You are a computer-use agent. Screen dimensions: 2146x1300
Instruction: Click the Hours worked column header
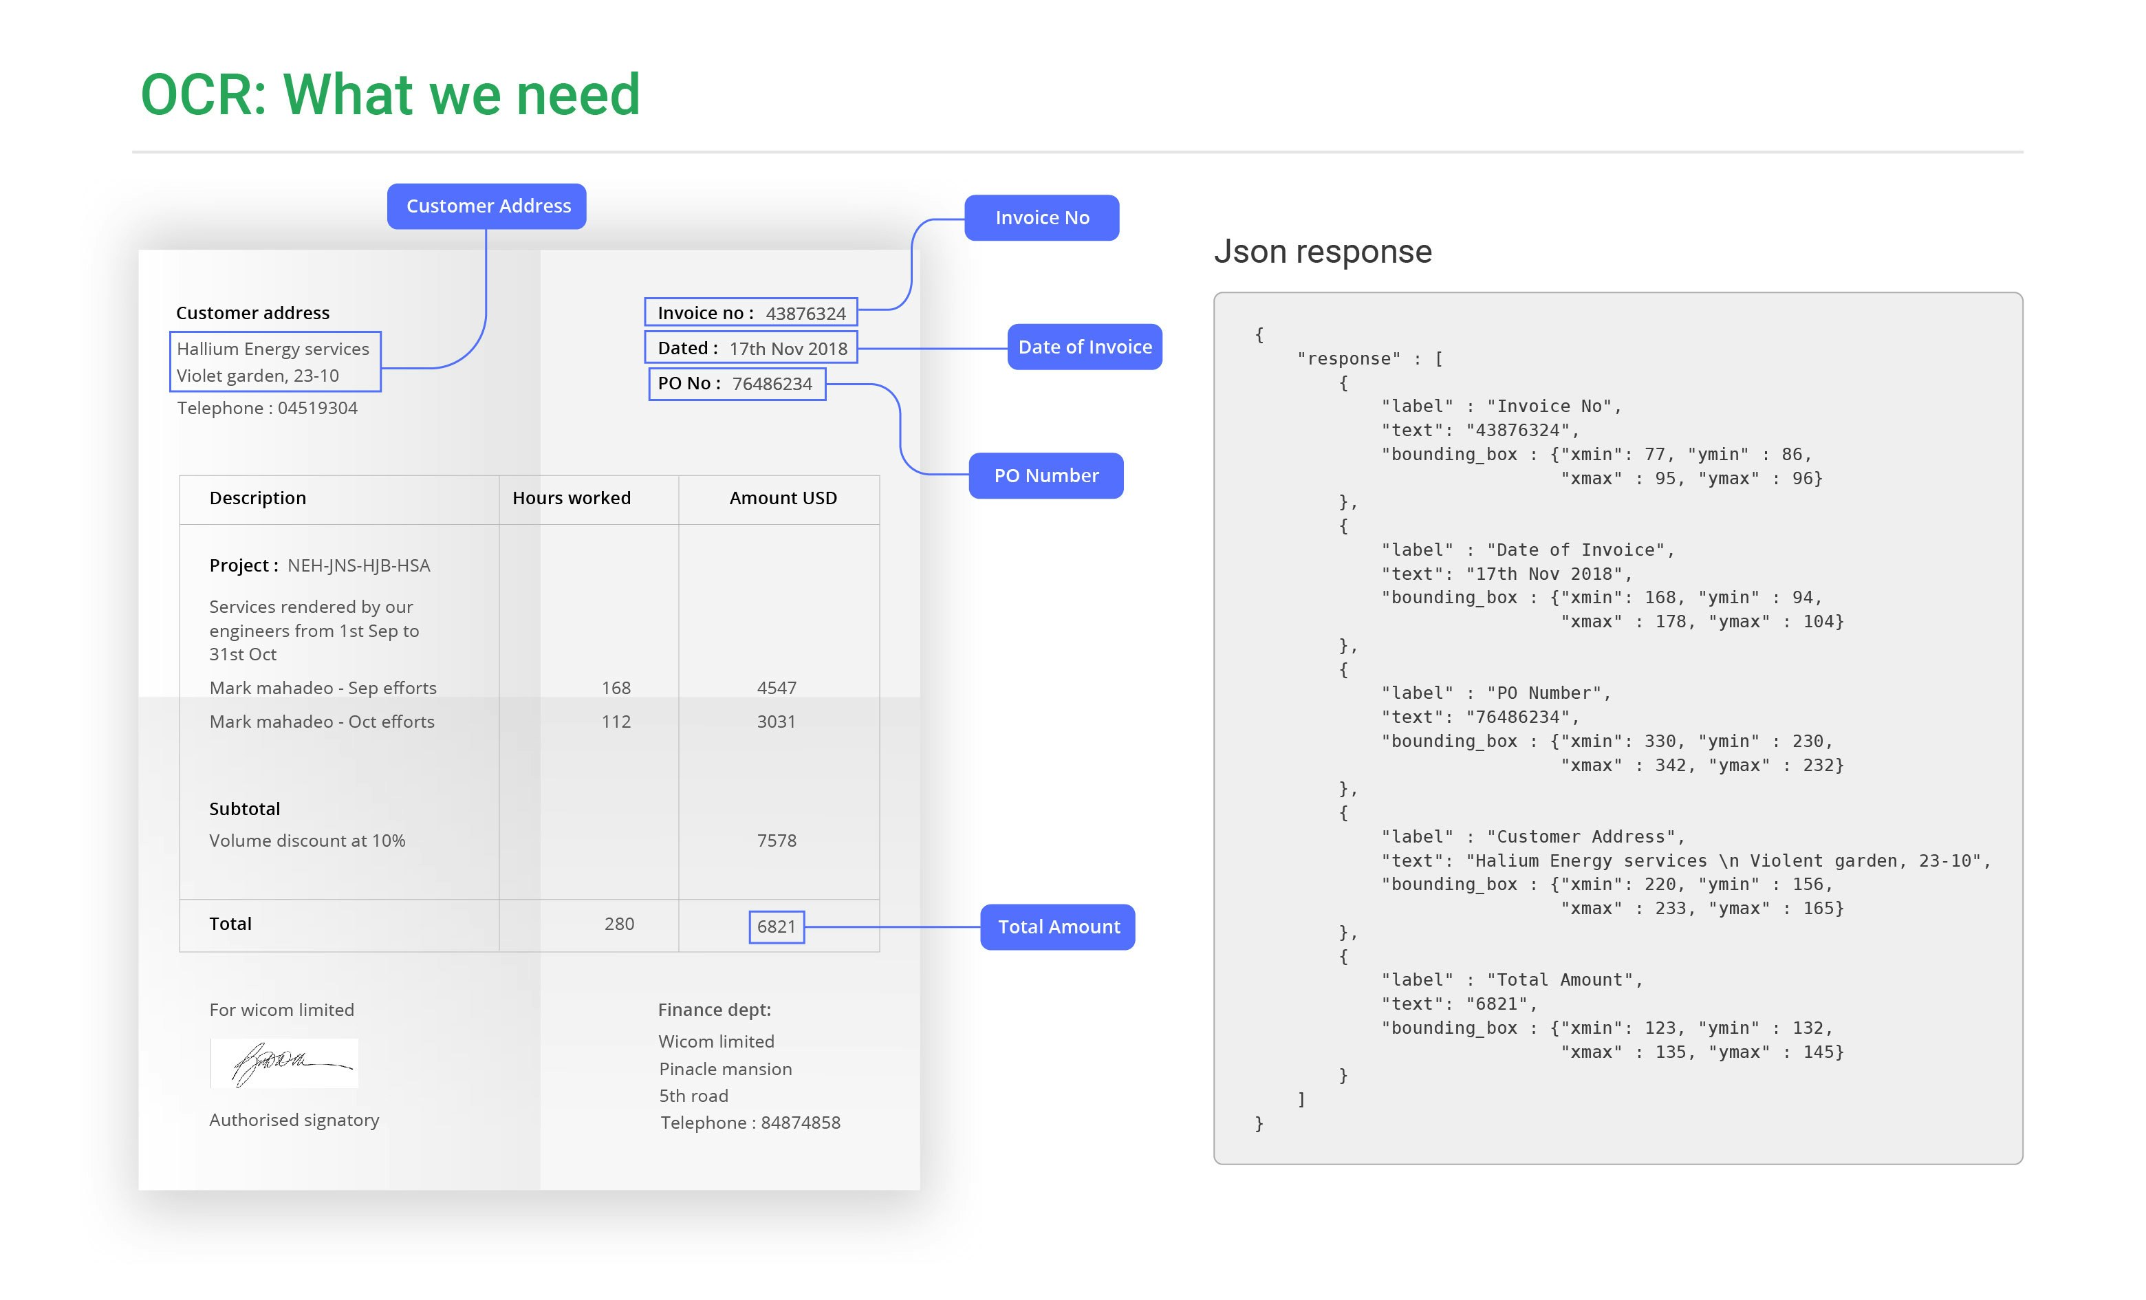(x=572, y=498)
